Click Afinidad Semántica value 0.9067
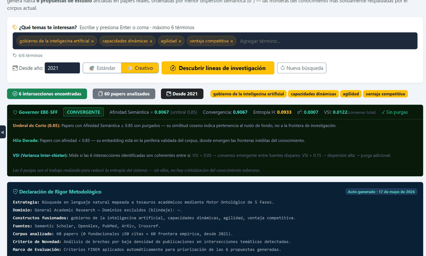 pos(162,112)
